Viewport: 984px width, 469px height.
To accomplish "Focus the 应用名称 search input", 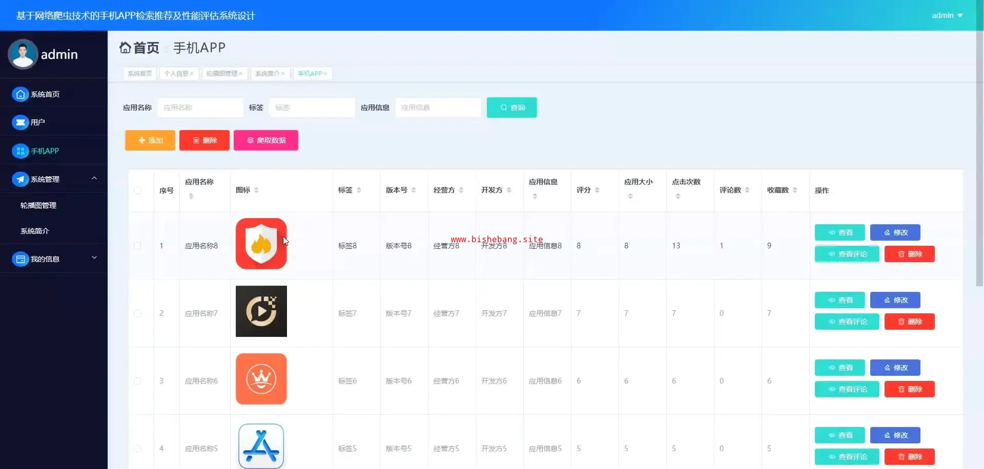I will 200,108.
